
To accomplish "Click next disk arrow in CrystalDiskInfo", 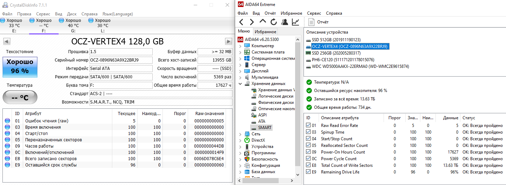I will [229, 41].
